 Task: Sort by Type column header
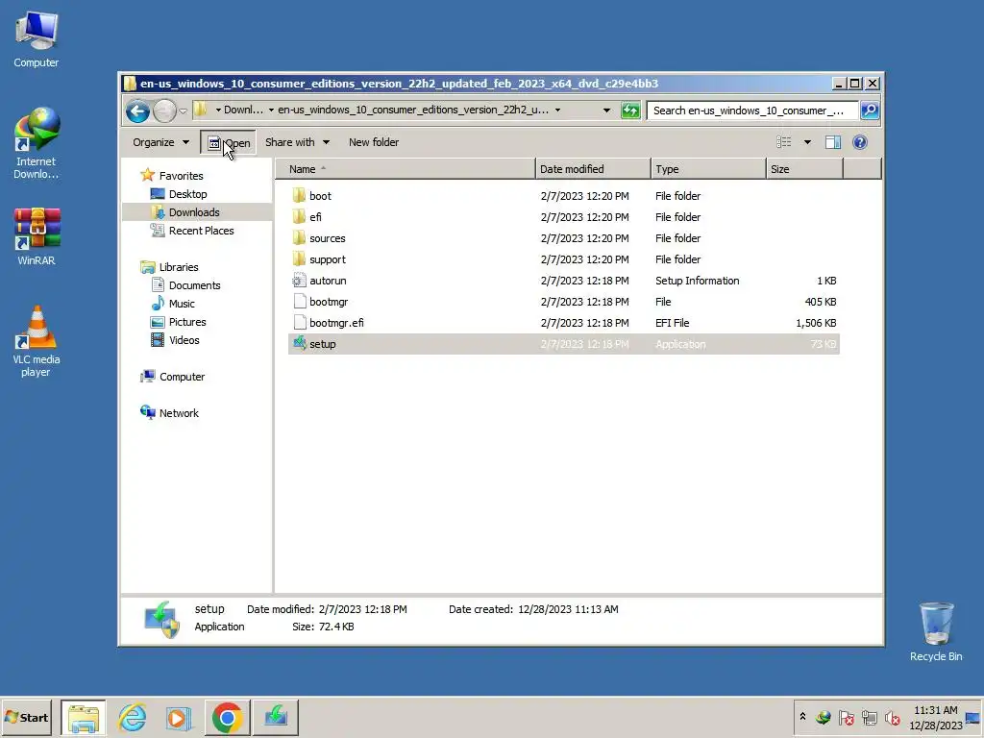click(708, 169)
